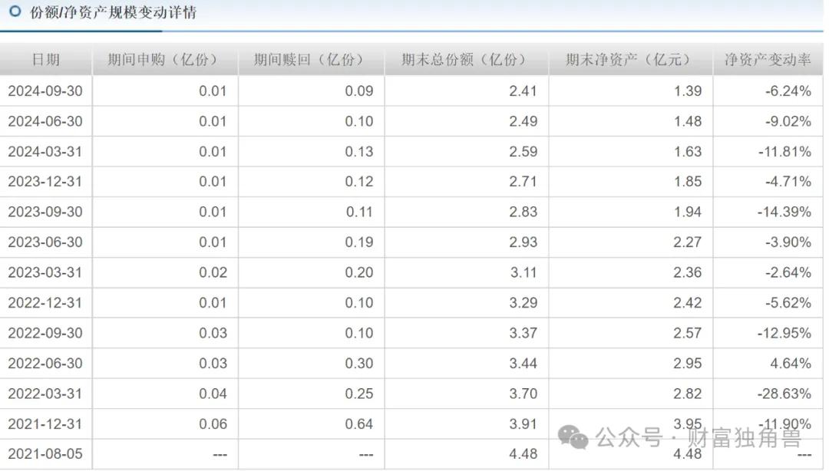The image size is (829, 471).
Task: Click the total shares value 2.59
Action: click(523, 152)
